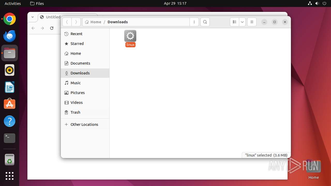Screen dimensions: 331x186
Task: Open the clock and calendar panel
Action: (x=175, y=3)
